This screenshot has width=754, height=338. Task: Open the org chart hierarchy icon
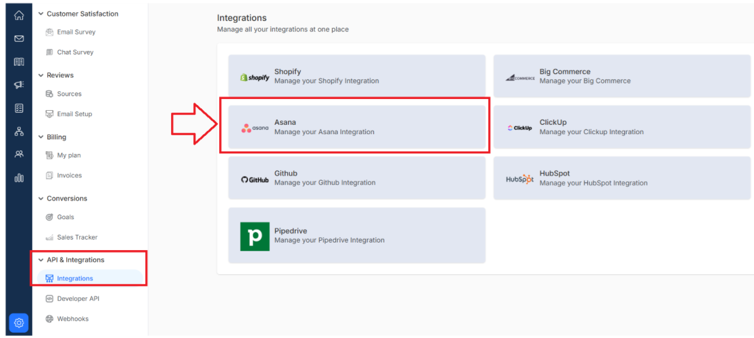point(19,131)
